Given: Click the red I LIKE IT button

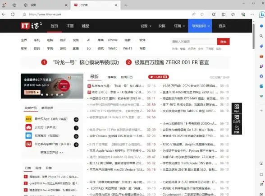Looking at the screenshot, I should (159, 77).
